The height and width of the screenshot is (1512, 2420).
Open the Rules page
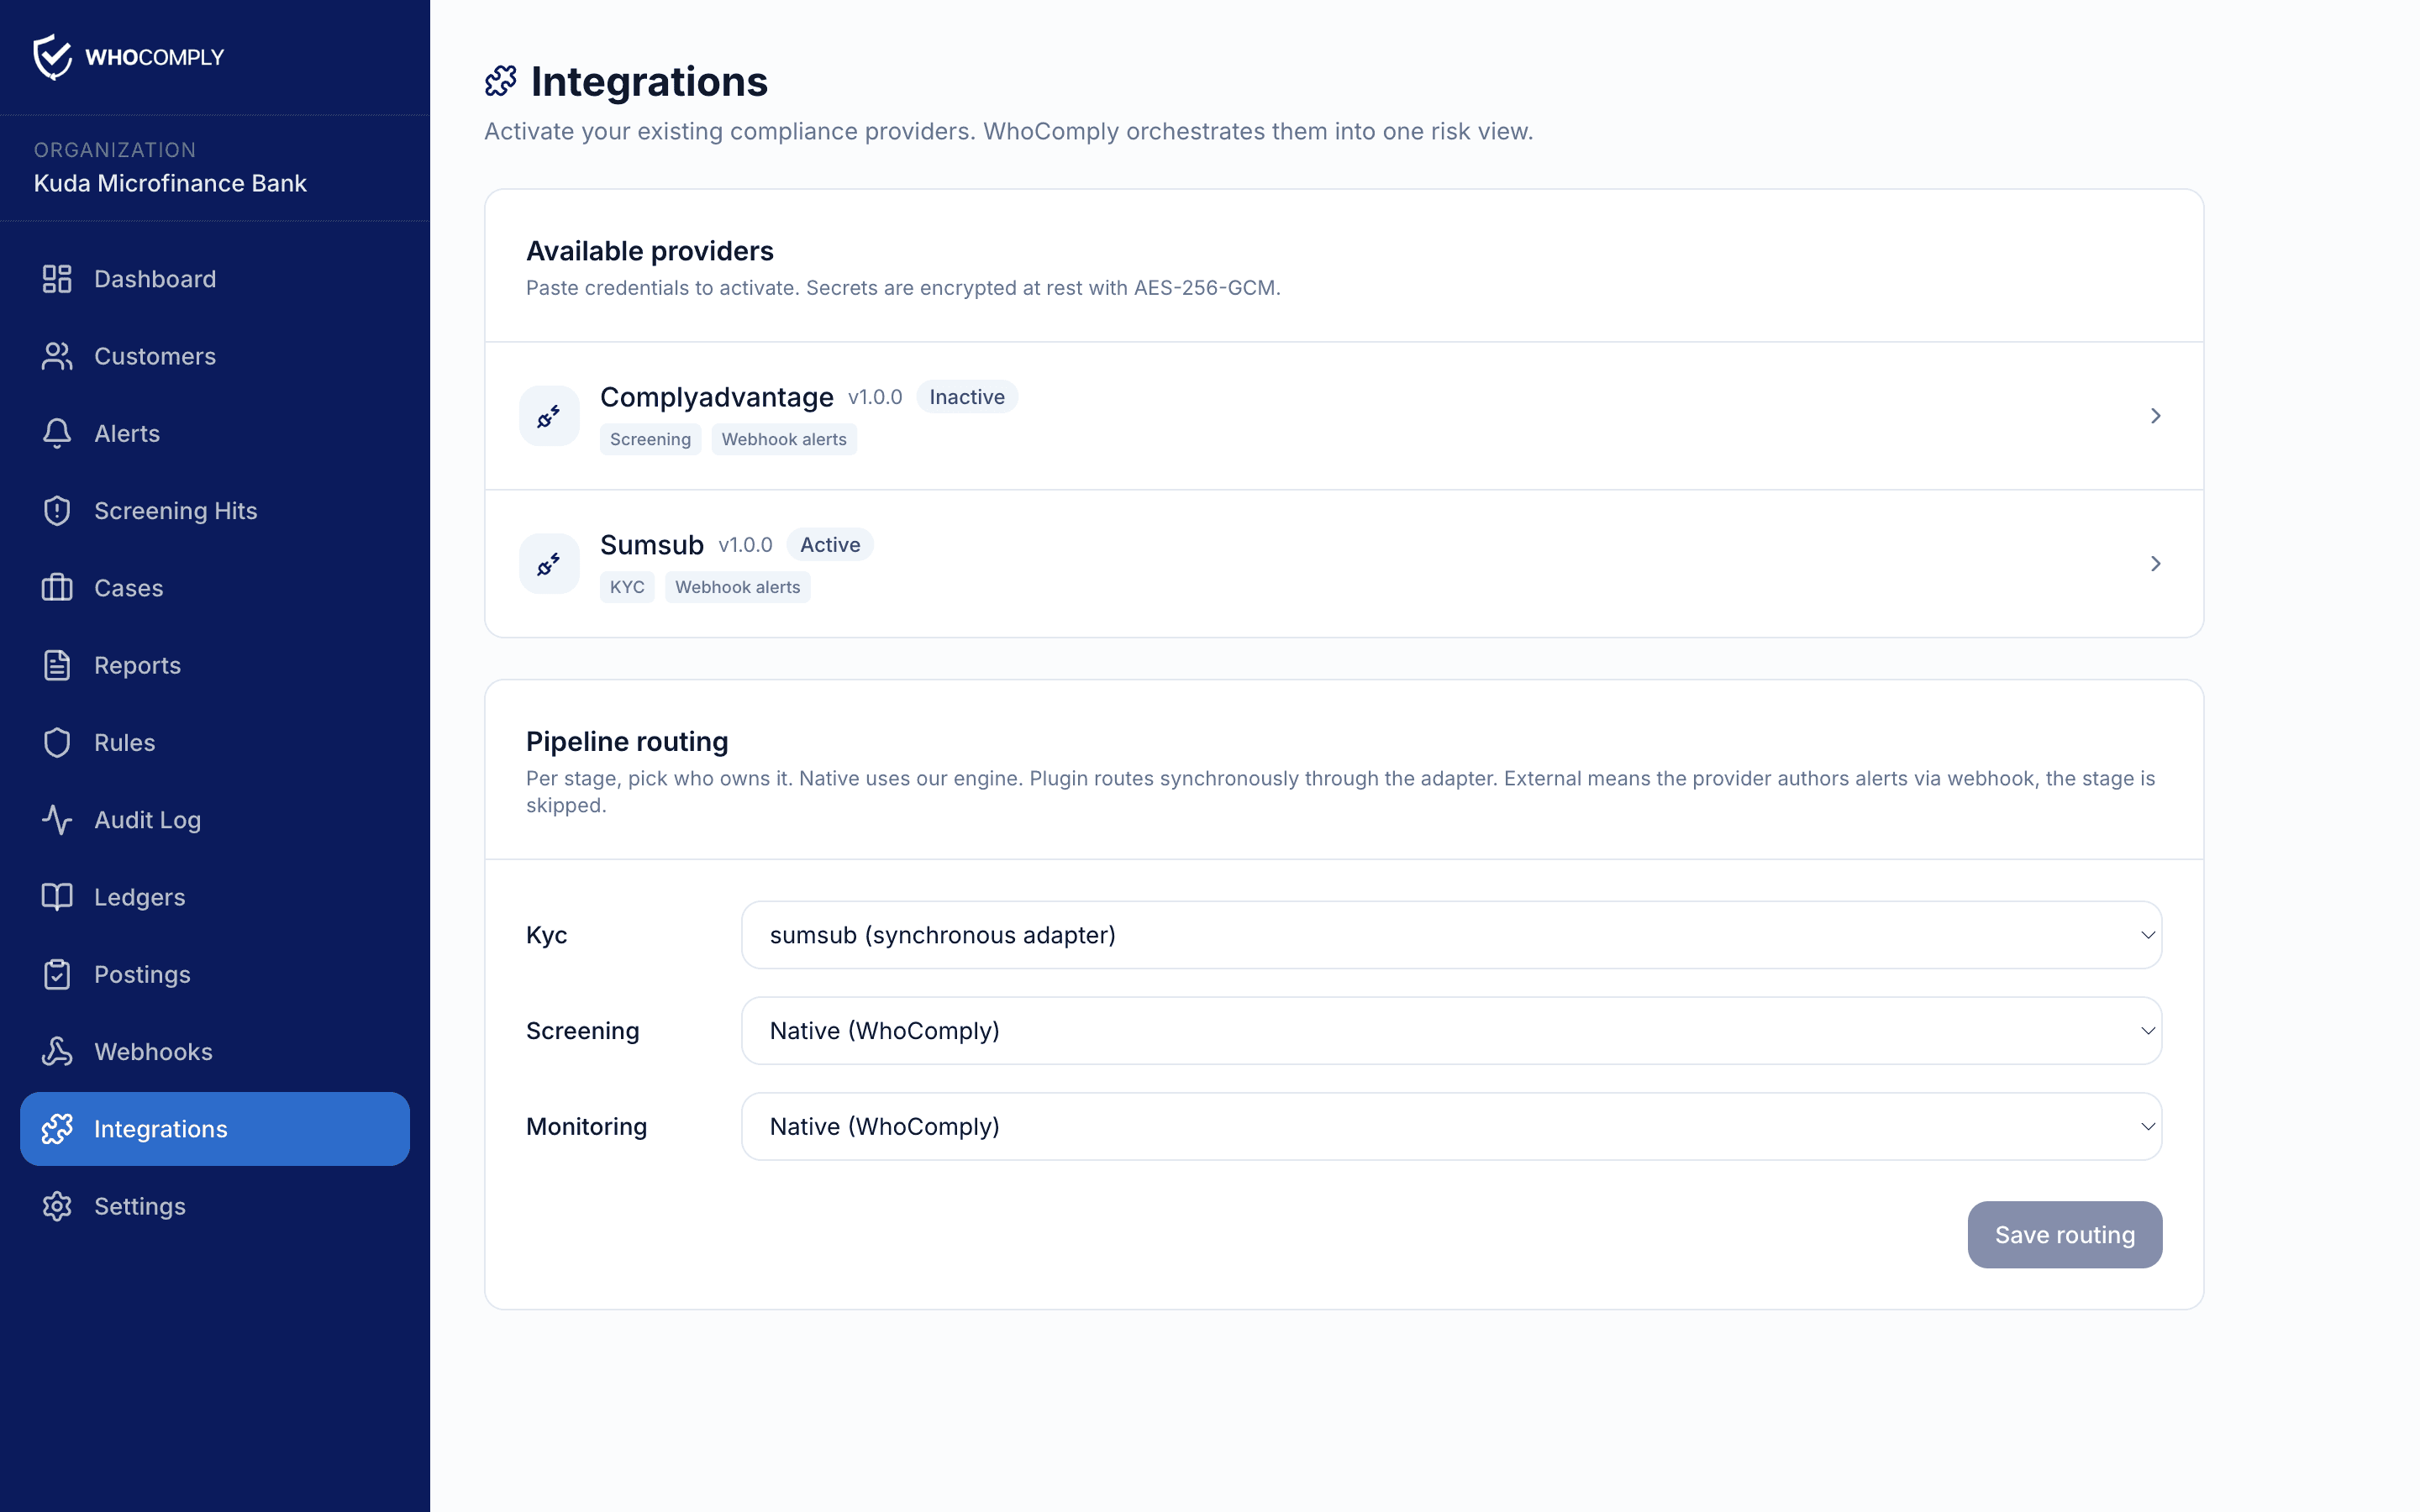(215, 742)
